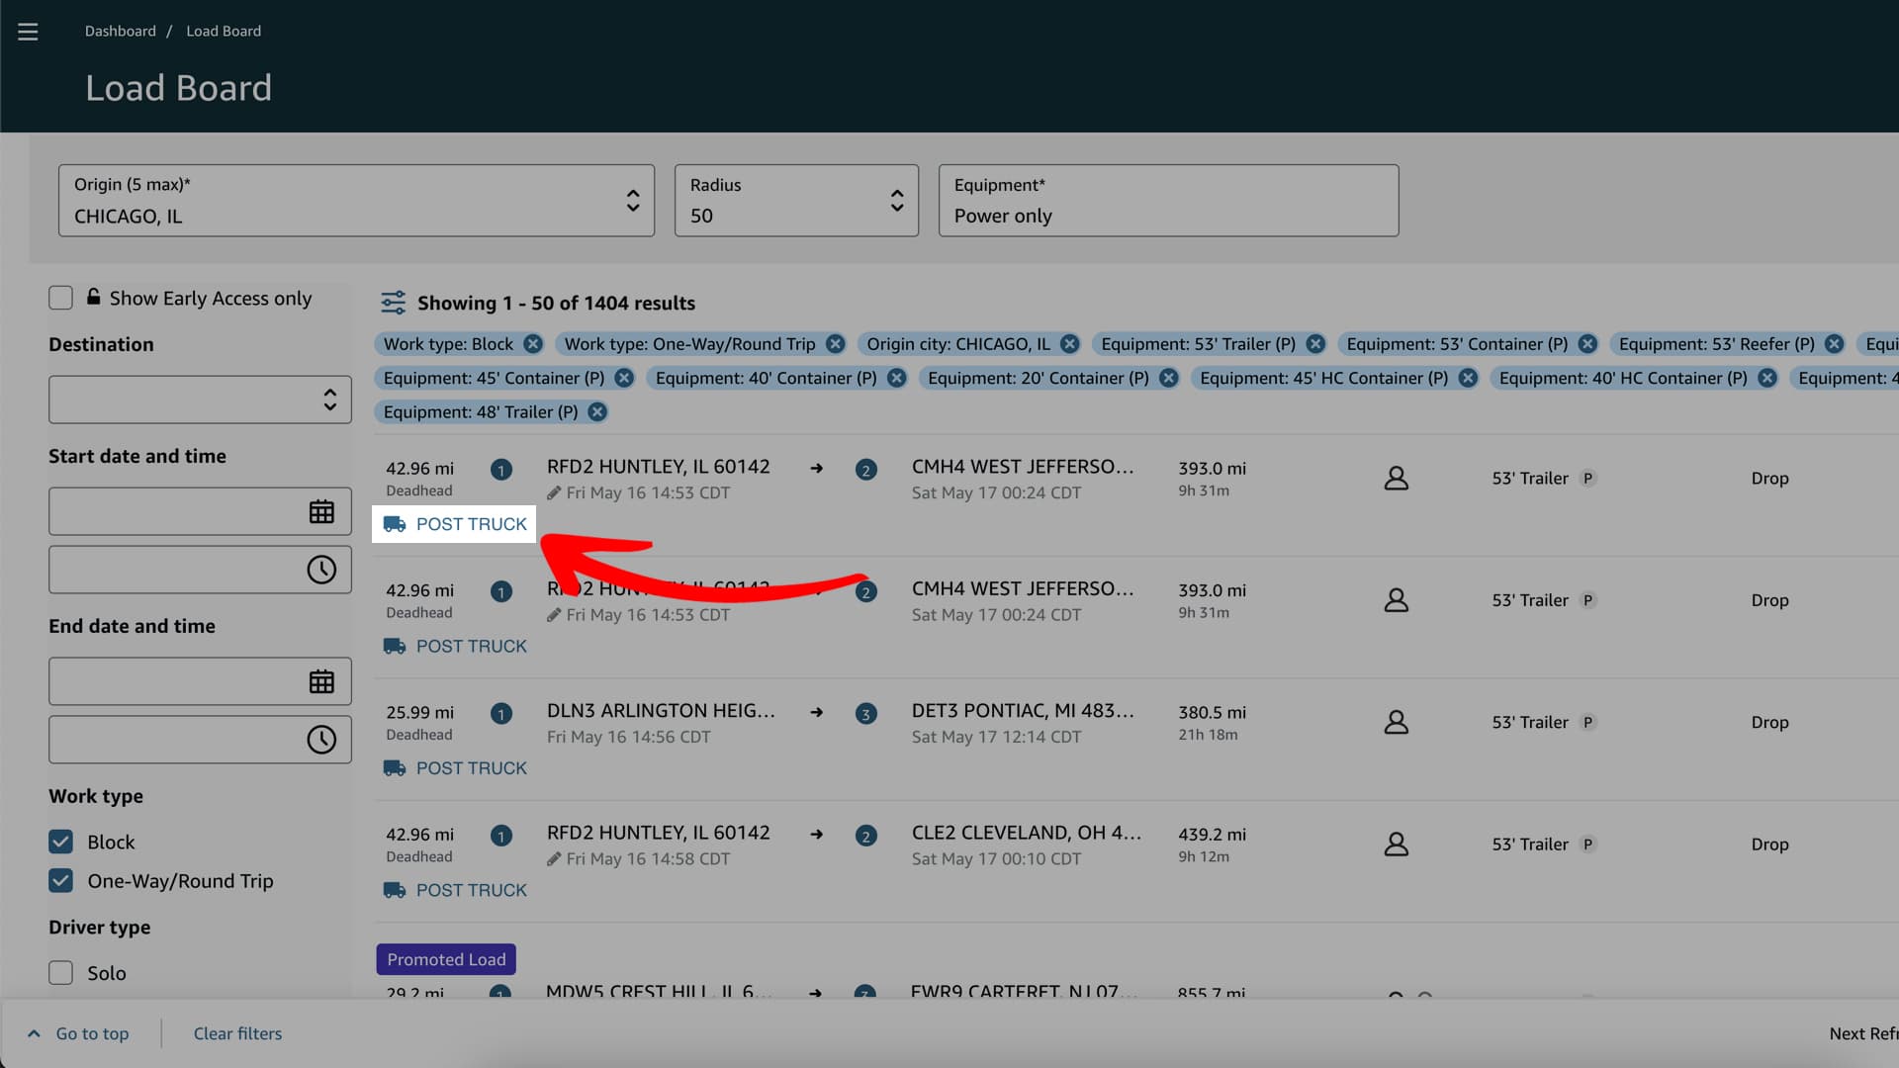Click the truck icon on CLE2 Cleveland POST TRUCK
The width and height of the screenshot is (1899, 1068).
tap(395, 890)
